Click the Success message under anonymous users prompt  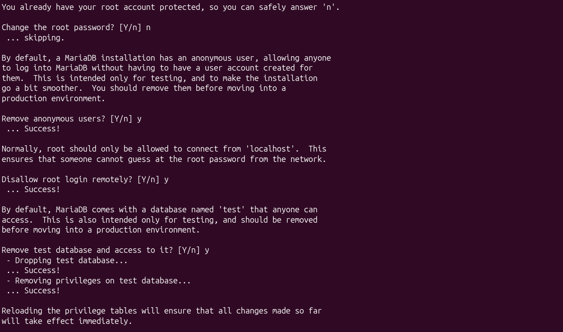(x=33, y=129)
